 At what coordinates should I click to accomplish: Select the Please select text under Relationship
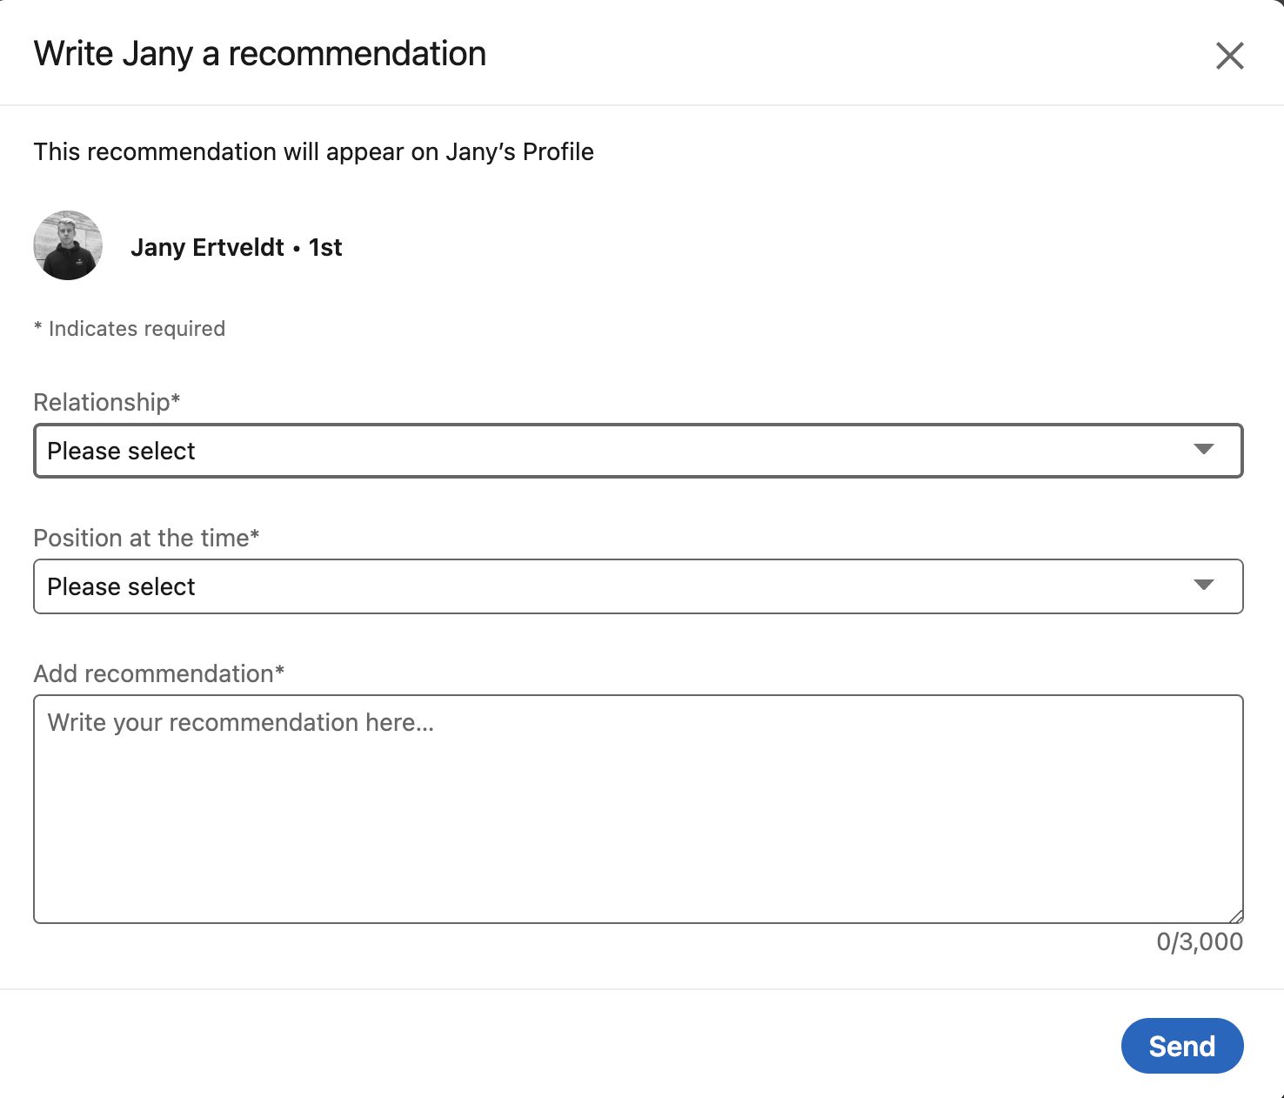[122, 451]
